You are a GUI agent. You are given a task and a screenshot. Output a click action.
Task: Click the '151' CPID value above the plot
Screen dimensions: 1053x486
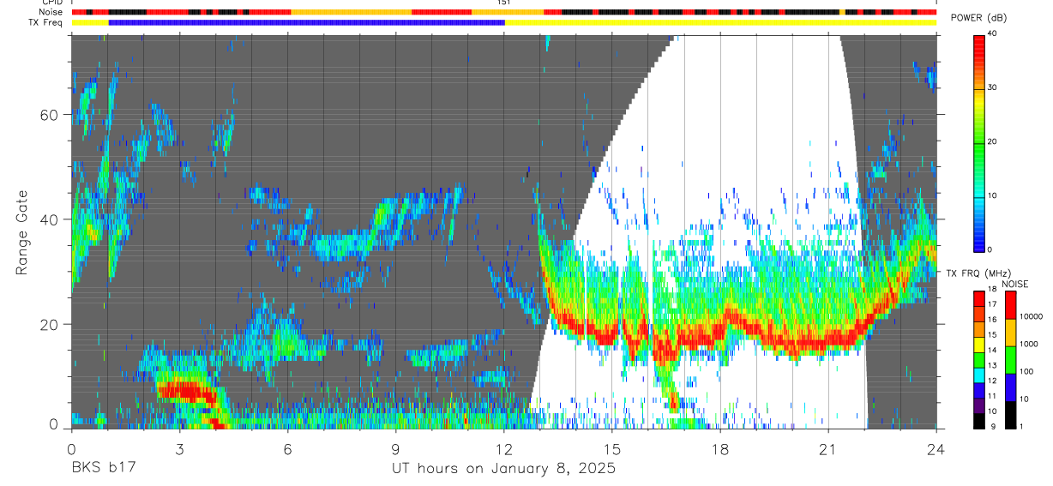pos(504,3)
